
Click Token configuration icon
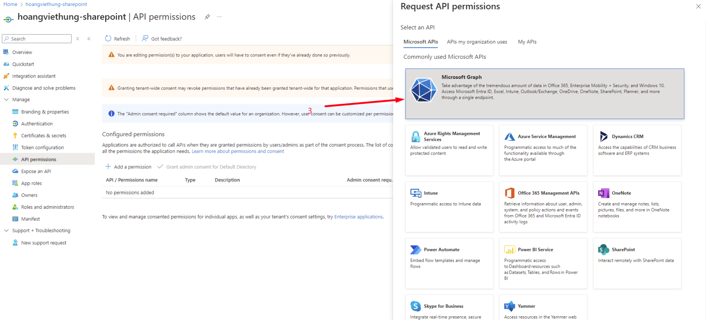click(x=15, y=147)
